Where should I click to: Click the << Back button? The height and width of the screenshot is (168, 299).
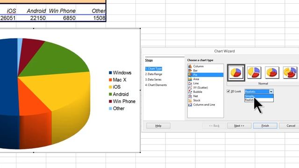point(214,126)
